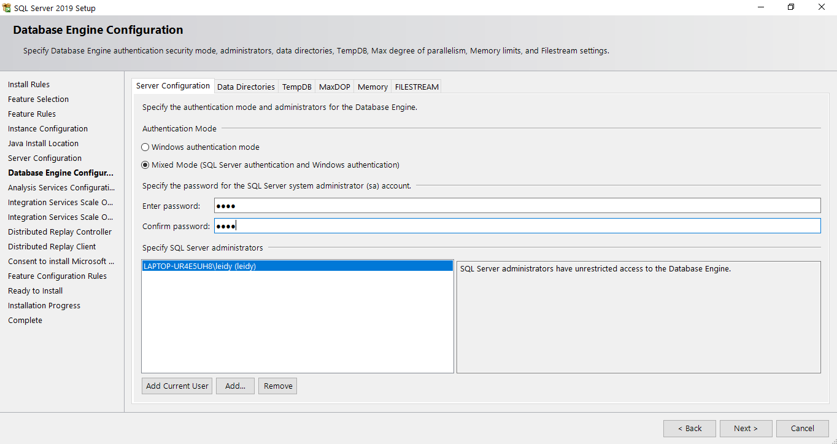
Task: Switch to the Data Directories tab
Action: coord(245,87)
